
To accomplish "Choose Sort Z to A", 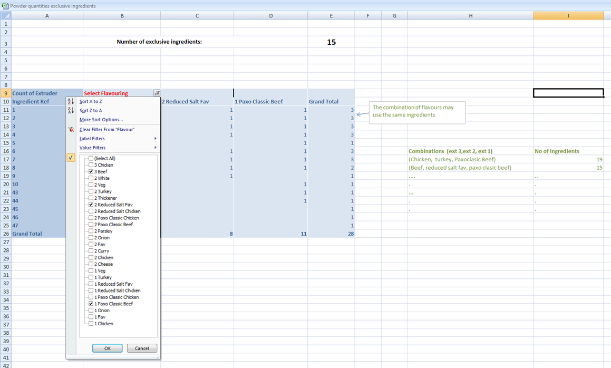I will click(x=91, y=110).
